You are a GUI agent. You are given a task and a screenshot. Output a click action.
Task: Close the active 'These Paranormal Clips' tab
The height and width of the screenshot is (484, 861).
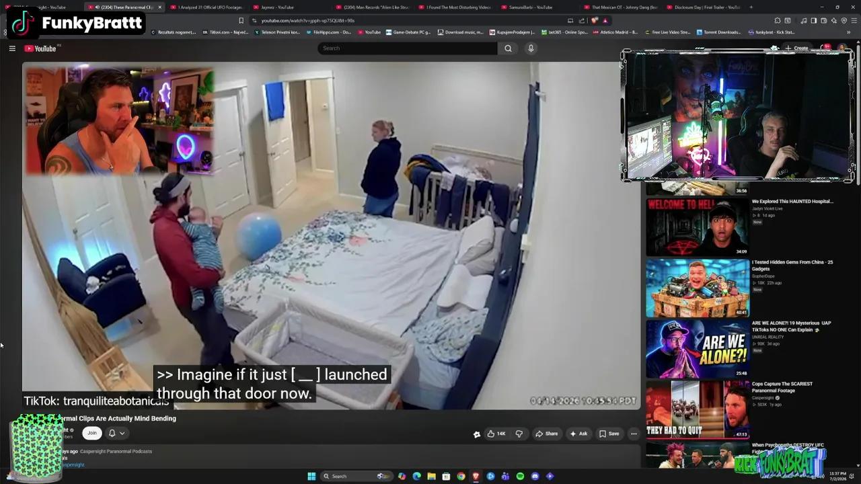click(159, 7)
